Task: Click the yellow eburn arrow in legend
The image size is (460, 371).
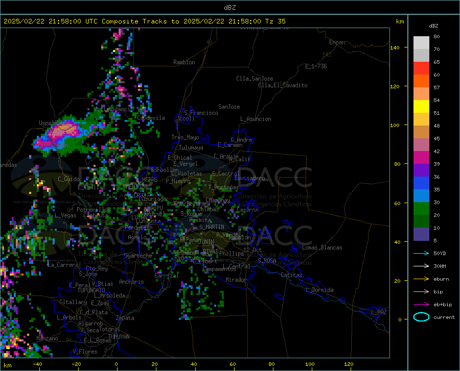Action: tap(421, 279)
